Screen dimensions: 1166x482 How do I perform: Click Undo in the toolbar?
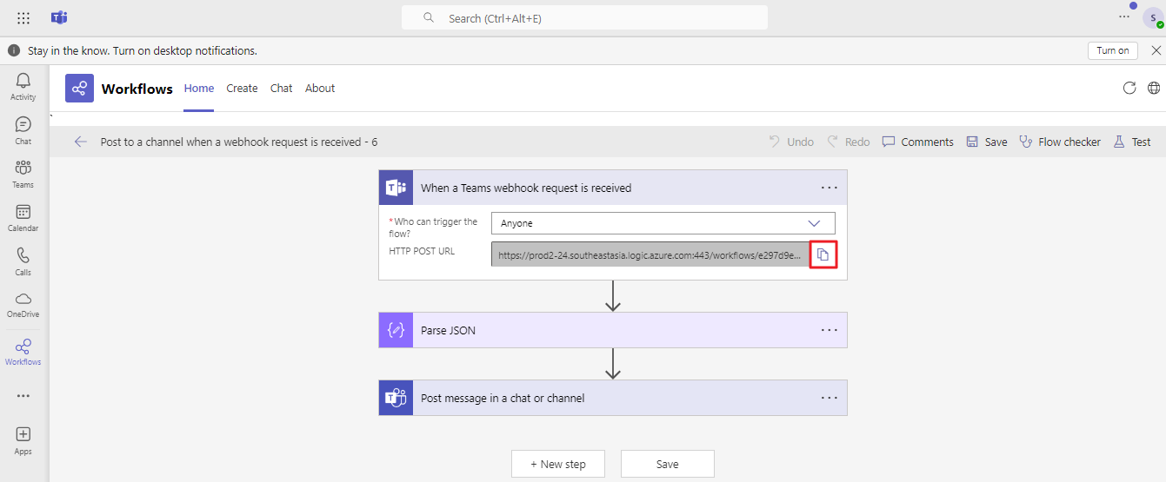(x=791, y=142)
